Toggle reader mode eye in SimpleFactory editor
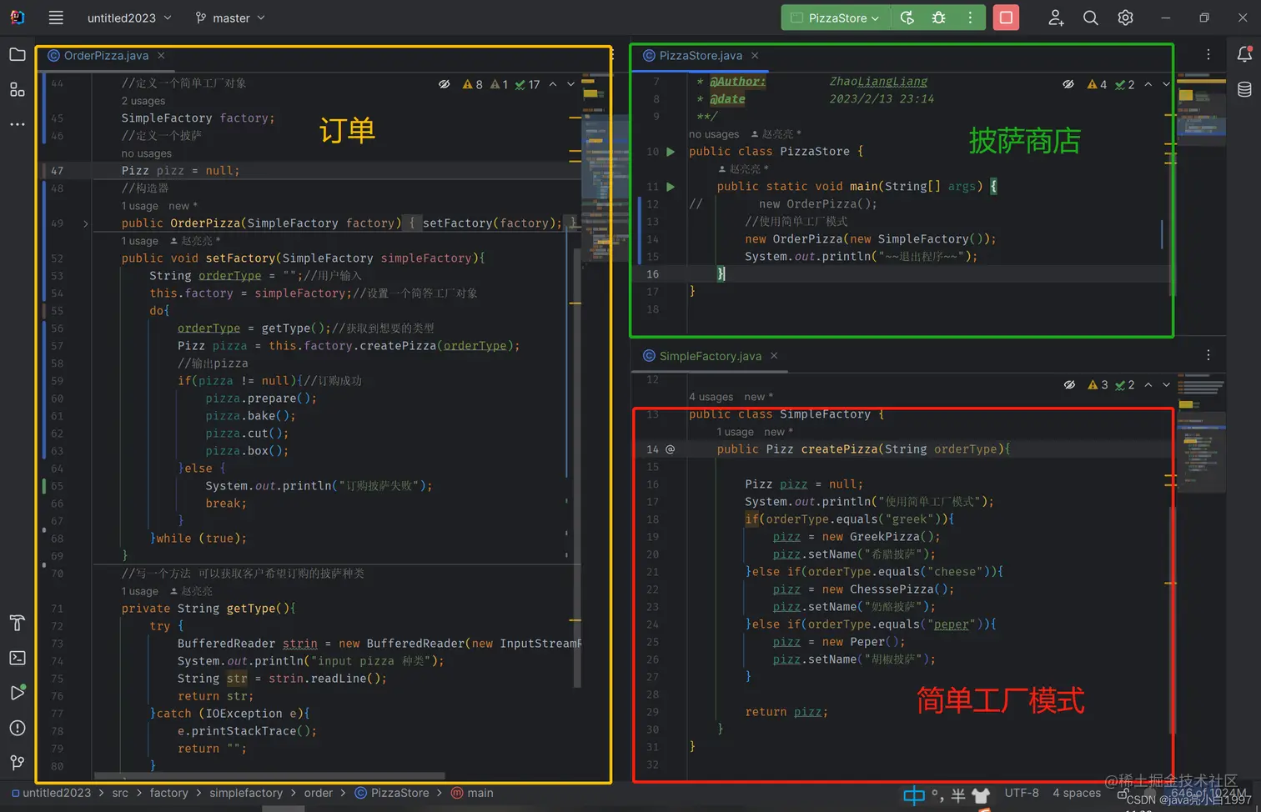 [x=1069, y=384]
